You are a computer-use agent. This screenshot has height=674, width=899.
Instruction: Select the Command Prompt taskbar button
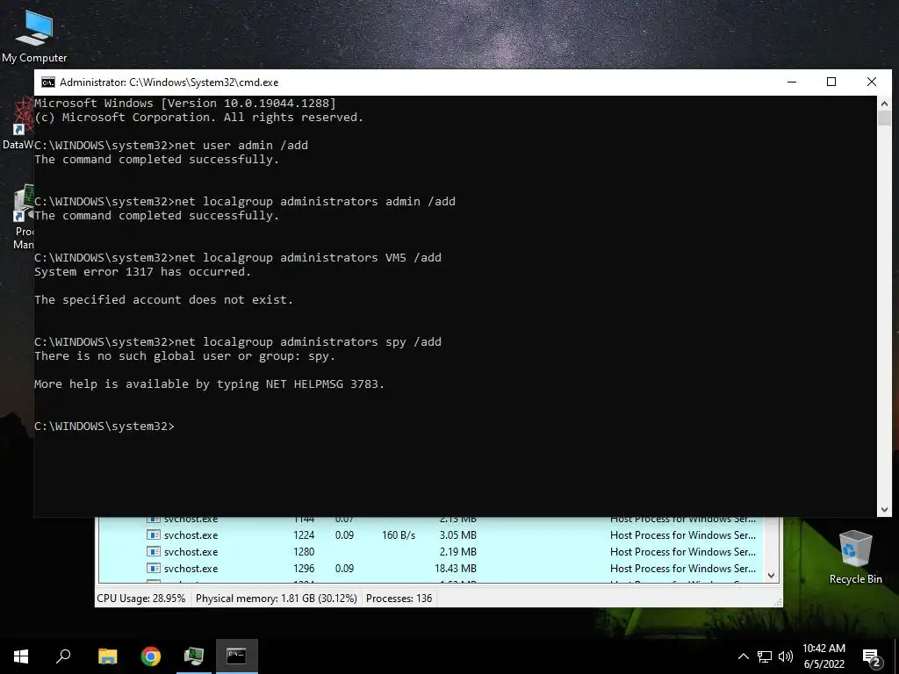[x=237, y=656]
